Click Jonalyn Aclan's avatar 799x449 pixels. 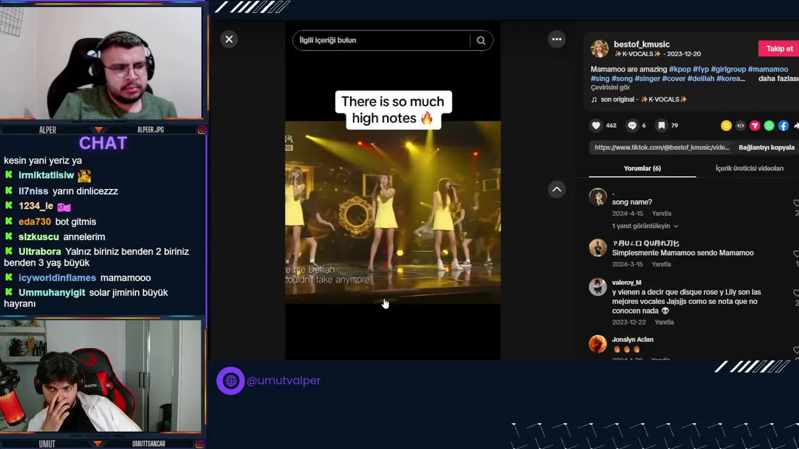598,344
